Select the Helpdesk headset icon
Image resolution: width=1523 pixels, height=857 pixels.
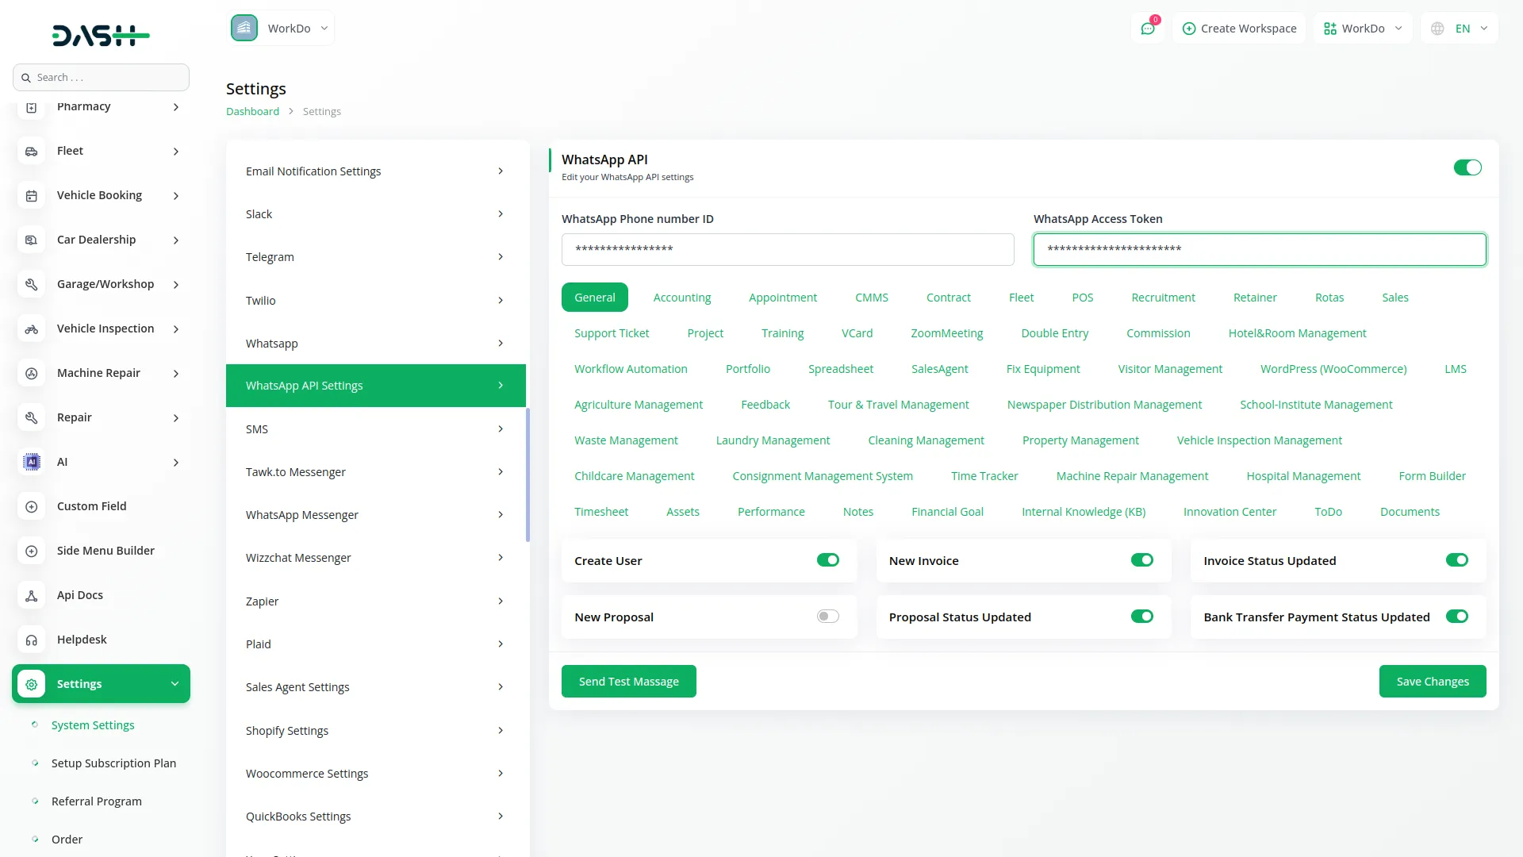coord(31,640)
